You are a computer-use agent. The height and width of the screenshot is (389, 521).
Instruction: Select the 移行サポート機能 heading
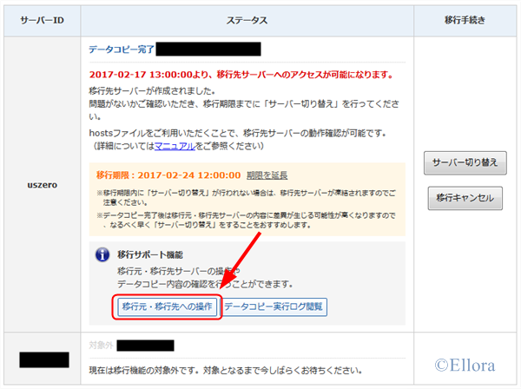tap(150, 254)
